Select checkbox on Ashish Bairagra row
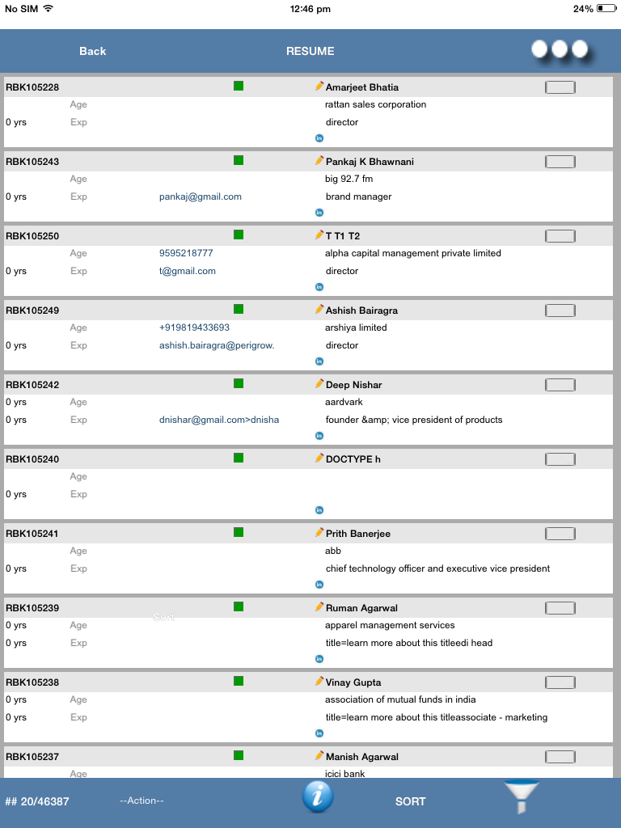This screenshot has width=621, height=828. [560, 310]
